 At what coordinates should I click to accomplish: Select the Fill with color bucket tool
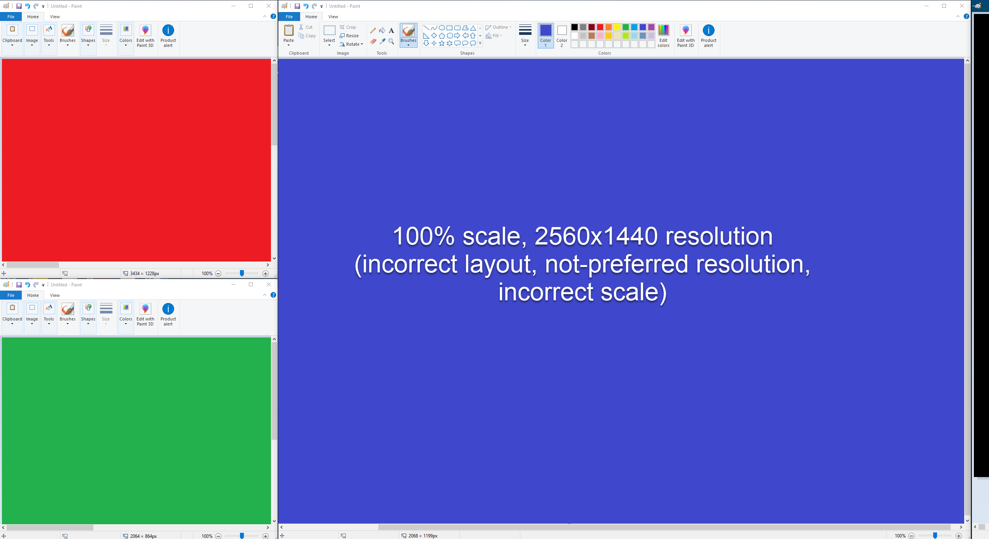pyautogui.click(x=382, y=30)
